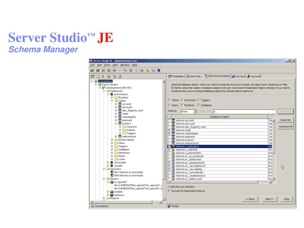Switch to the Properties tab
Viewport: 304px width, 228px height.
(x=176, y=76)
